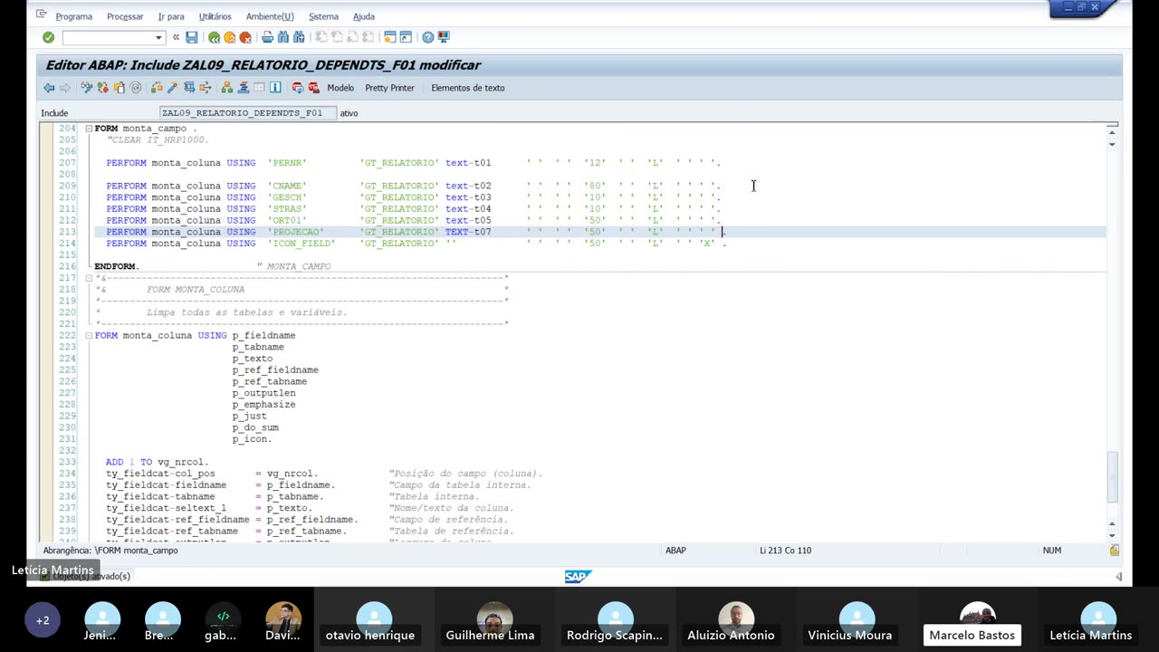The image size is (1159, 652).
Task: Show the navigation window icon
Action: (x=243, y=88)
